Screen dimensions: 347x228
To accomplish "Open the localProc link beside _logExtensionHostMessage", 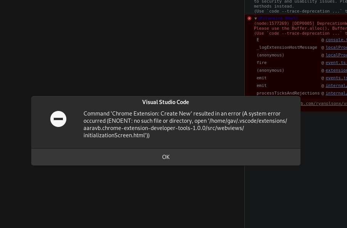I will click(336, 47).
